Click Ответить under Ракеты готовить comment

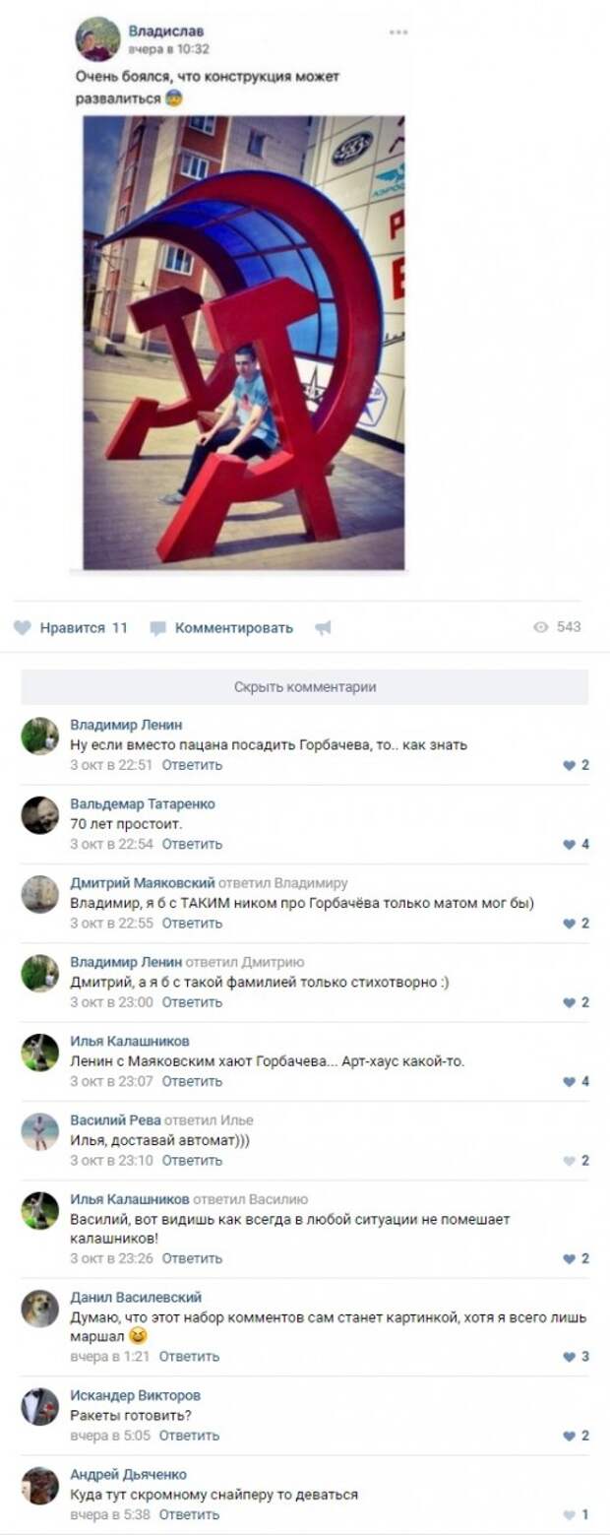click(x=189, y=1436)
